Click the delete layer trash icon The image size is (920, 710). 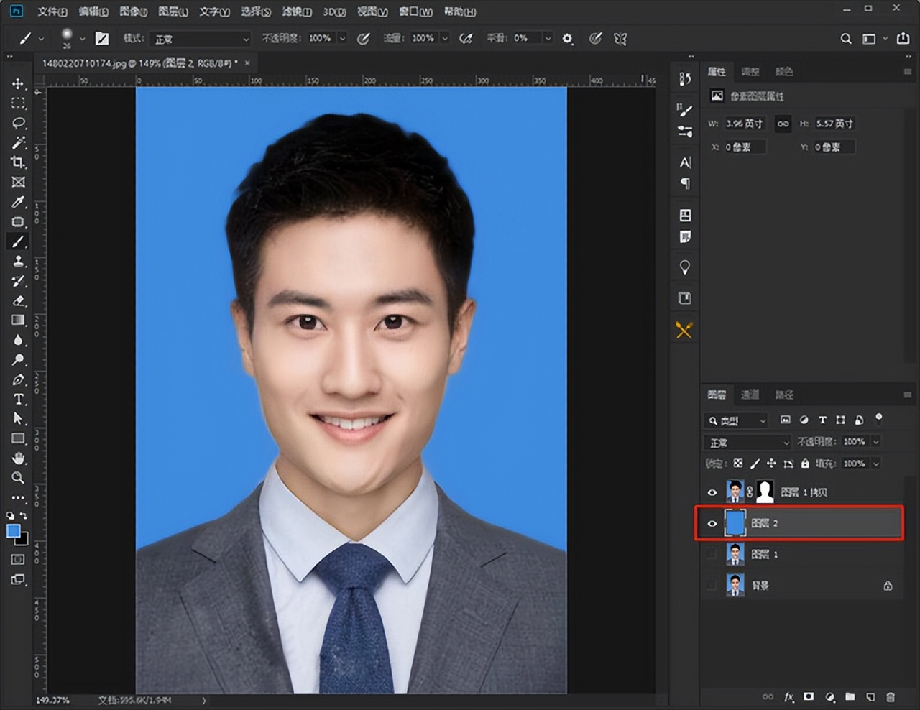891,696
